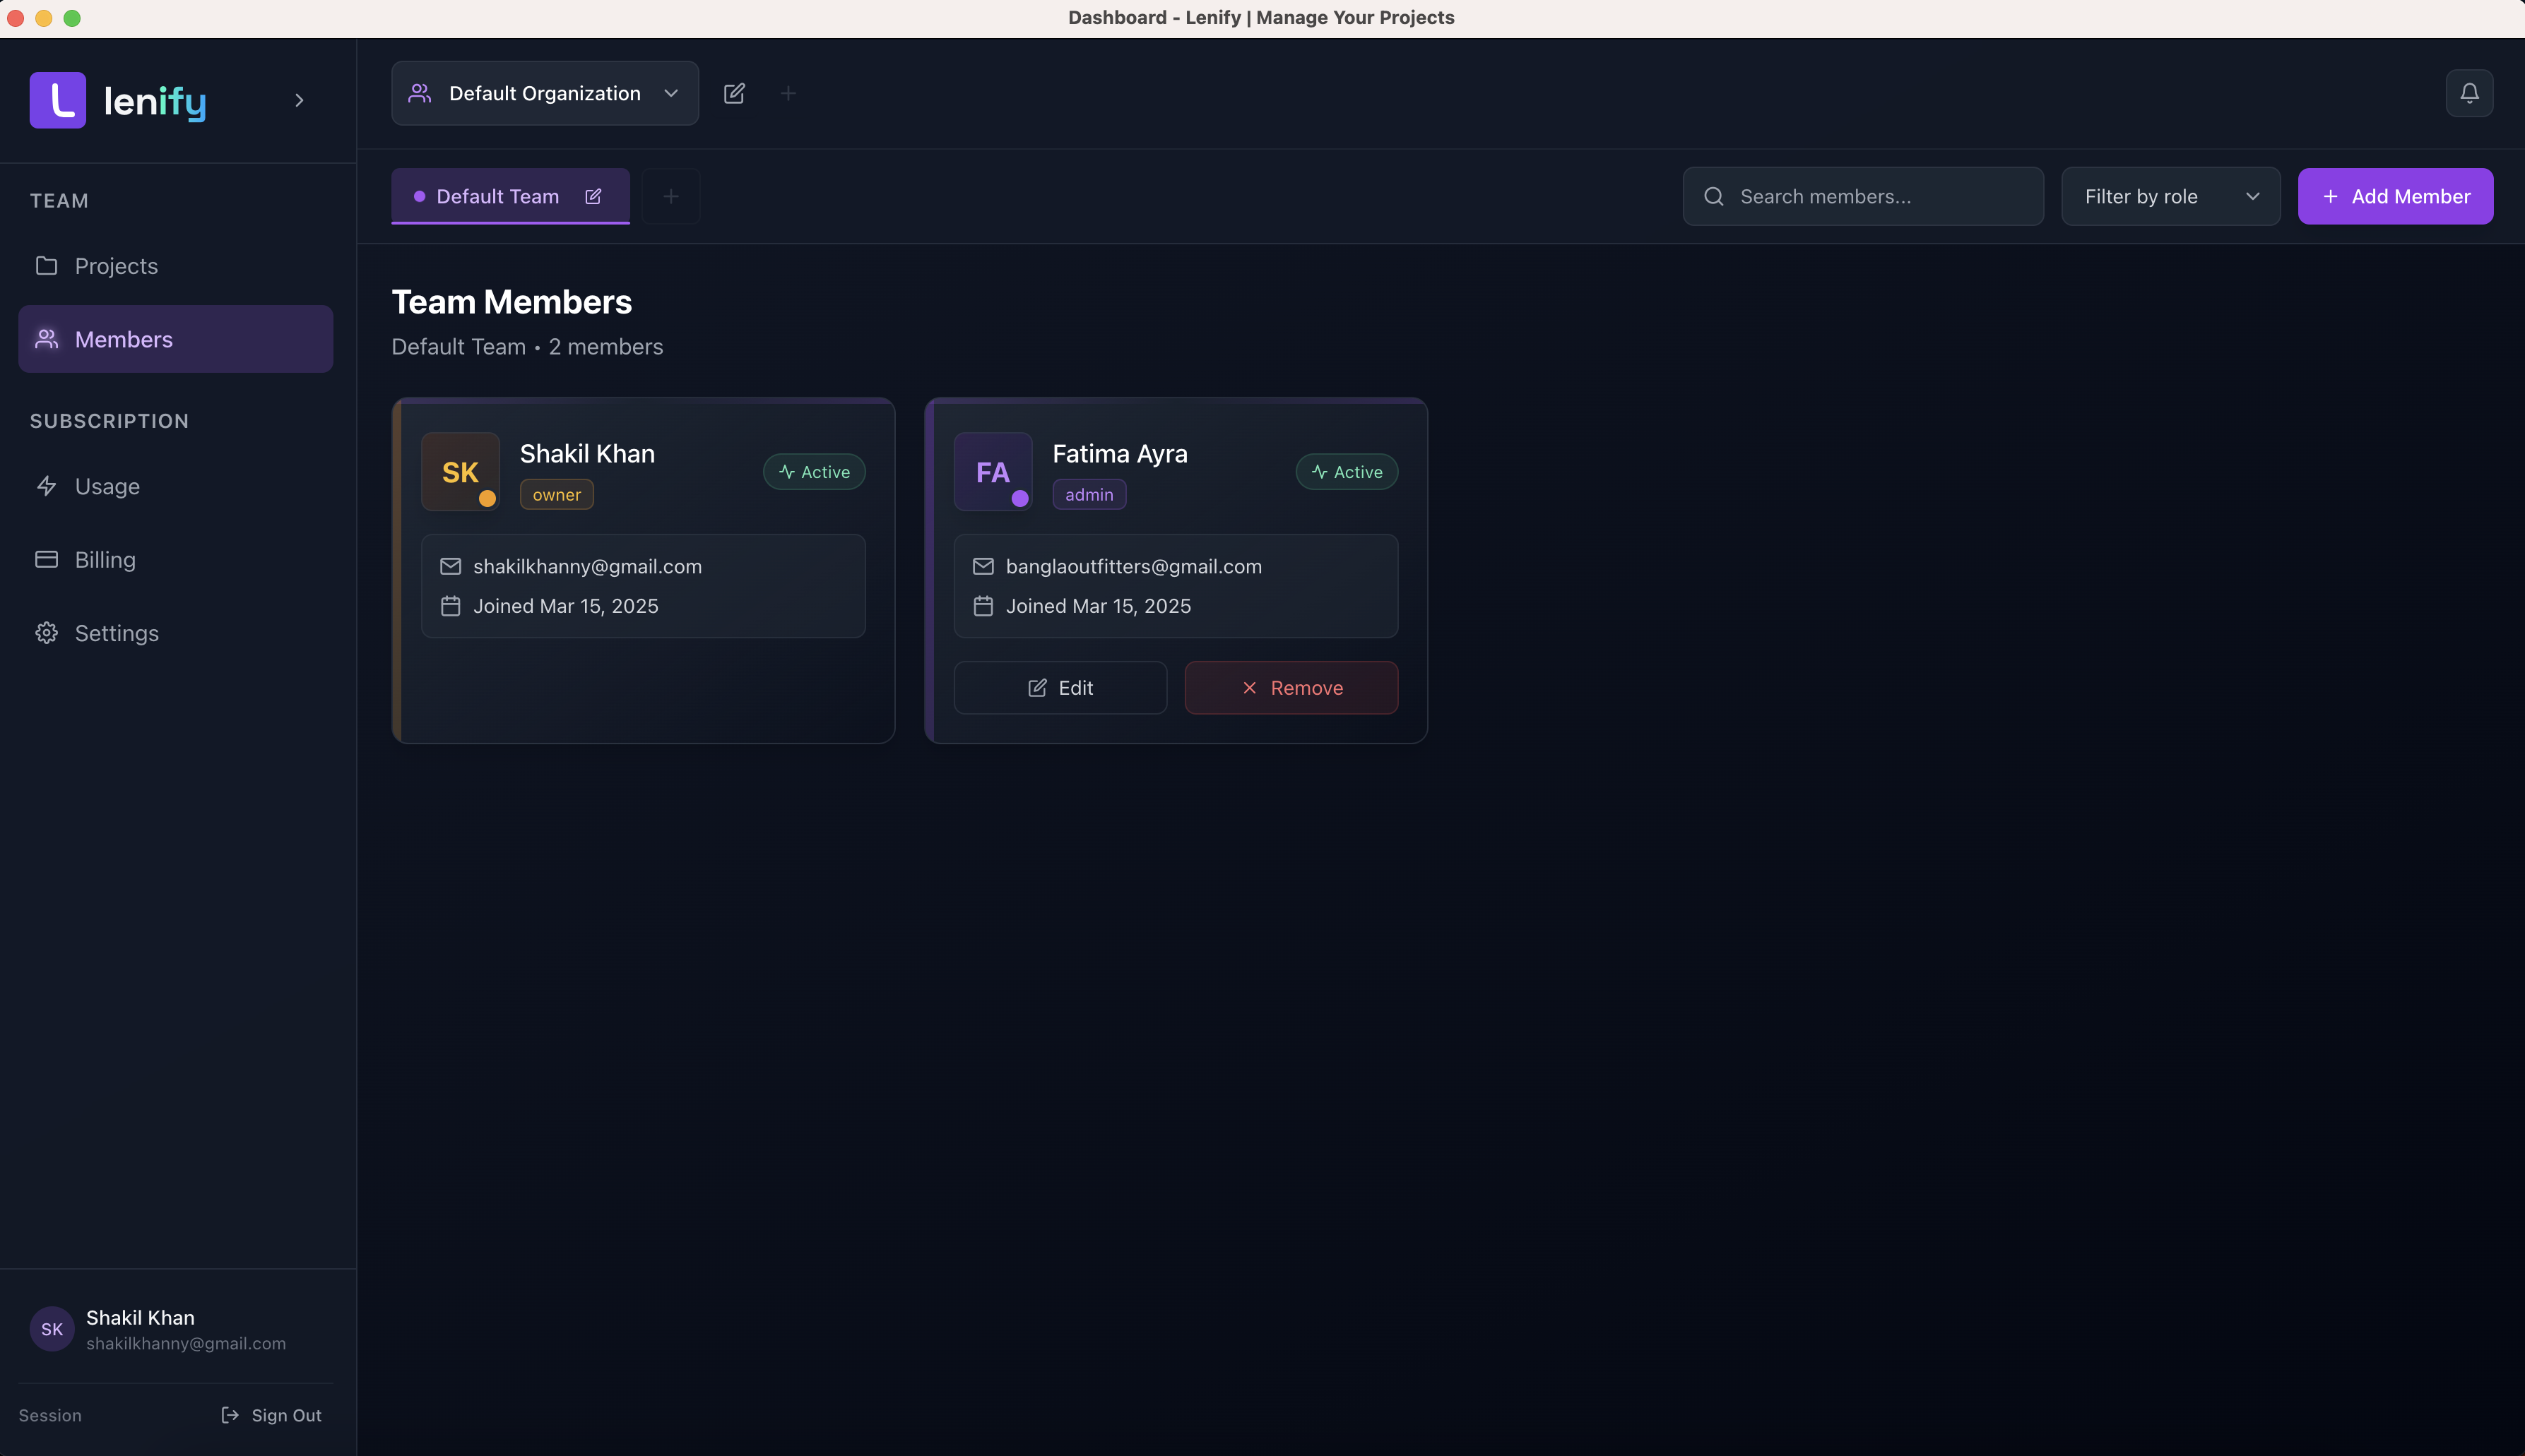The width and height of the screenshot is (2525, 1456).
Task: Select Usage in the subscription sidebar
Action: [106, 486]
